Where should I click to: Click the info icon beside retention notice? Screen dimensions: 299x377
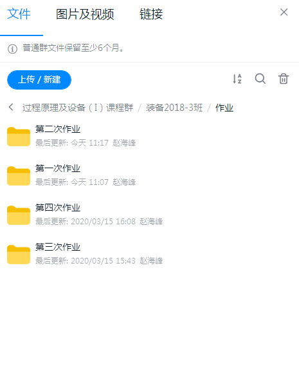pos(12,49)
